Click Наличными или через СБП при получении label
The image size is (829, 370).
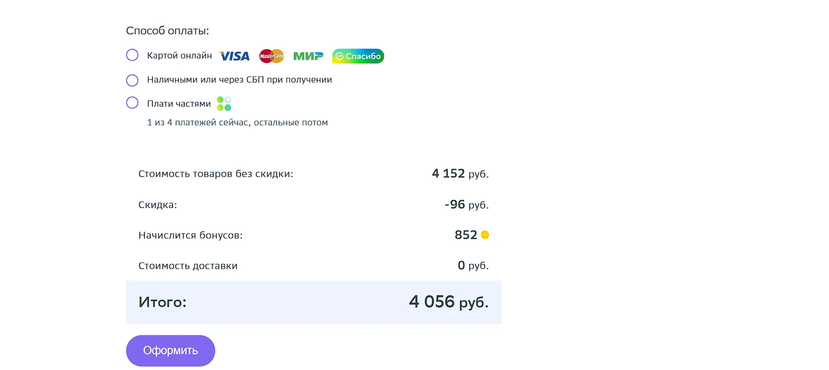pos(239,80)
